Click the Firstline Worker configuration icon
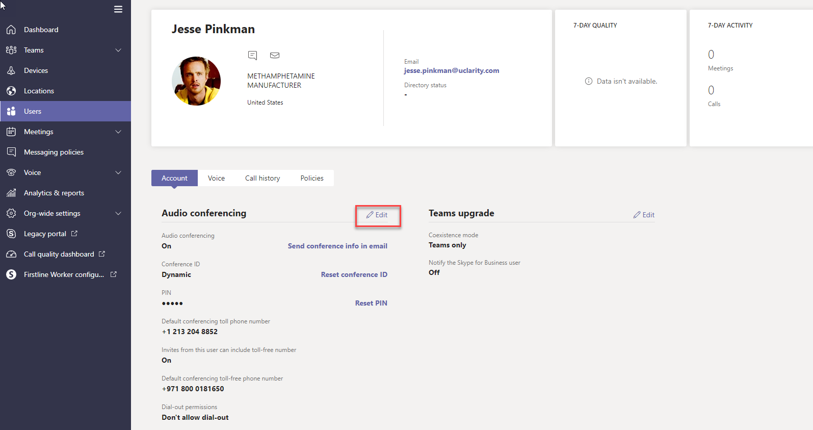813x430 pixels. click(x=11, y=274)
